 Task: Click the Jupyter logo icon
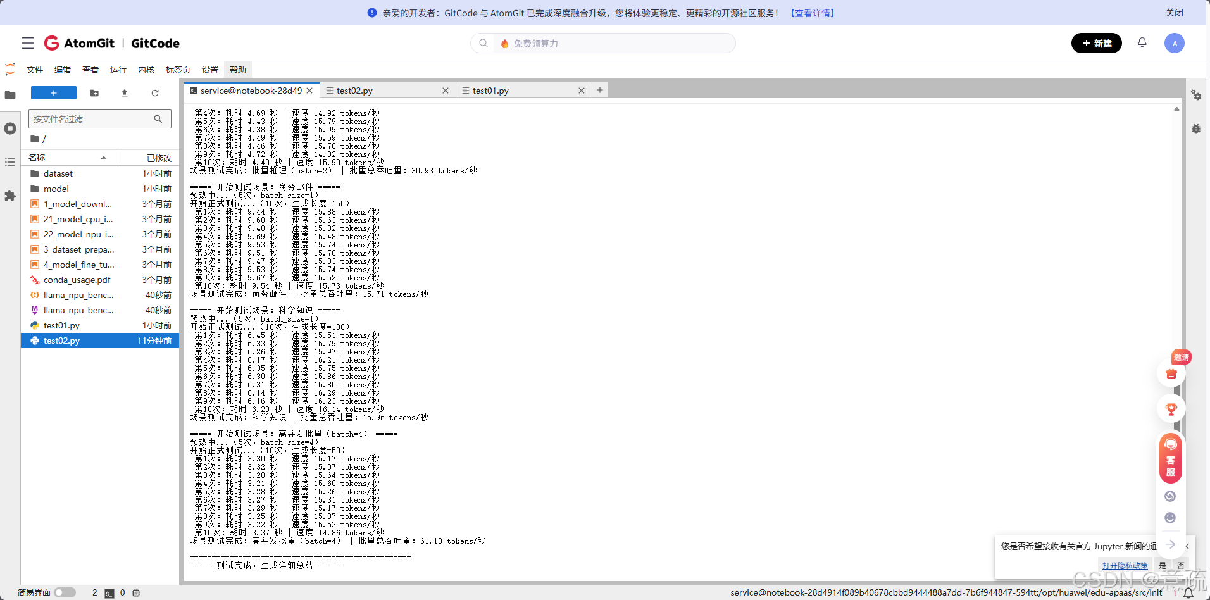point(10,69)
